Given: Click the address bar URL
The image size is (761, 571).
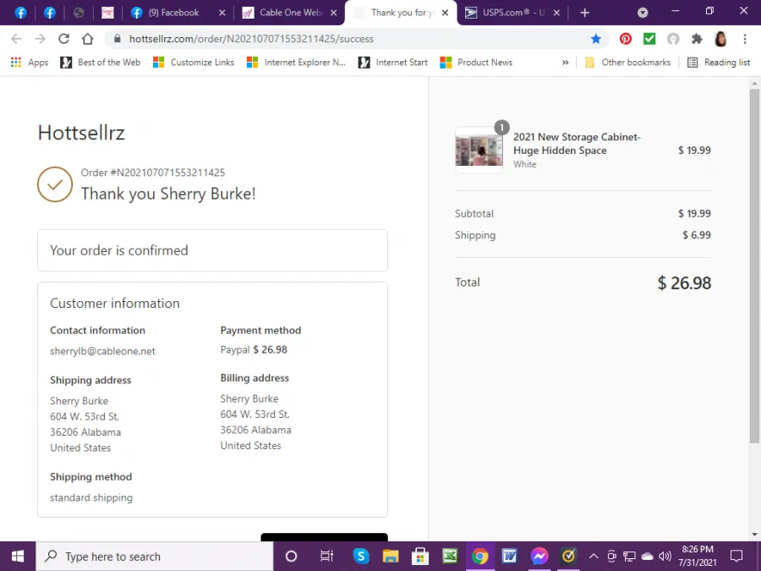Looking at the screenshot, I should tap(251, 39).
